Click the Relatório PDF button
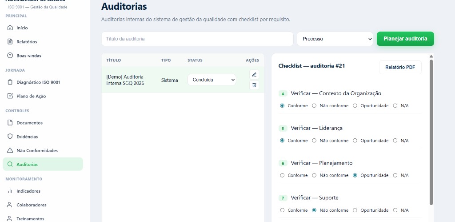455x222 pixels. (400, 68)
